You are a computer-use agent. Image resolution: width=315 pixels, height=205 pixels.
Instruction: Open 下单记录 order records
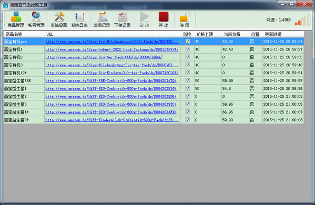pos(123,19)
